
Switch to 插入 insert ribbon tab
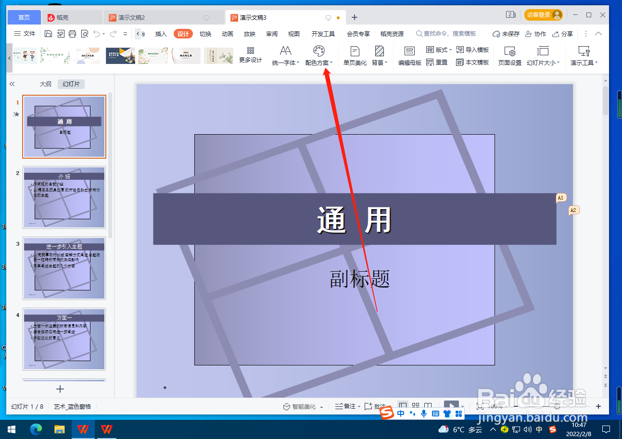point(161,34)
